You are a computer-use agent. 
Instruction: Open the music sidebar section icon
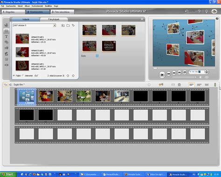click(x=6, y=59)
